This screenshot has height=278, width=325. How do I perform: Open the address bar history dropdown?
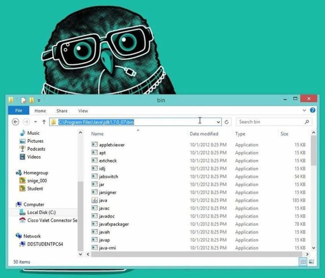click(x=218, y=122)
